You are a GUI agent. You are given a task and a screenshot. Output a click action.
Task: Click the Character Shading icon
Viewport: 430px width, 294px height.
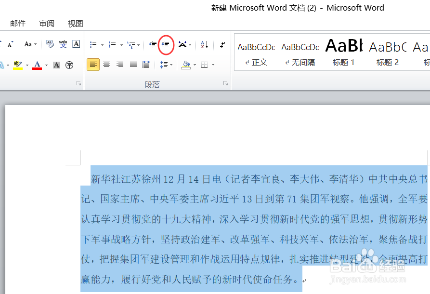coord(56,65)
